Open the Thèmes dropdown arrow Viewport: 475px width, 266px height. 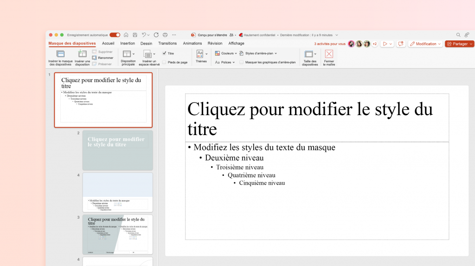pos(206,54)
